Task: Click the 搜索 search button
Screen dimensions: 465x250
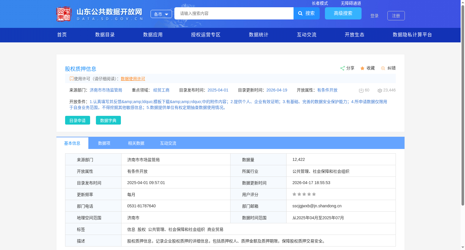Action: [307, 13]
